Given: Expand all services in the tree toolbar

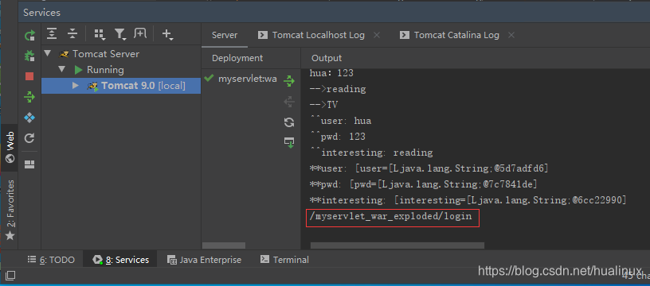Looking at the screenshot, I should (52, 34).
